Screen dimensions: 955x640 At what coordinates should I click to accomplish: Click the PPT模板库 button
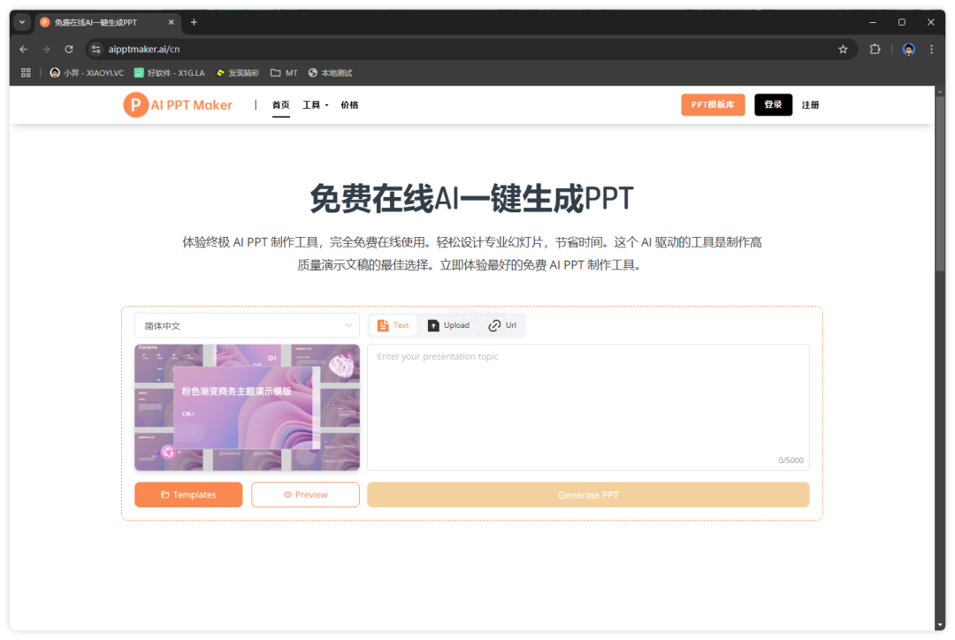[x=713, y=104]
